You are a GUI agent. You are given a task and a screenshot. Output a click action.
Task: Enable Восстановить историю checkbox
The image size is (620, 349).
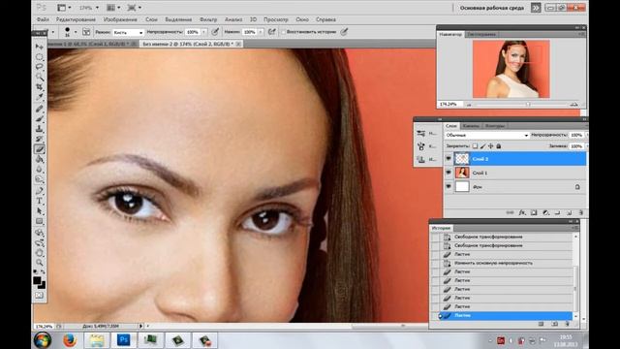[283, 32]
